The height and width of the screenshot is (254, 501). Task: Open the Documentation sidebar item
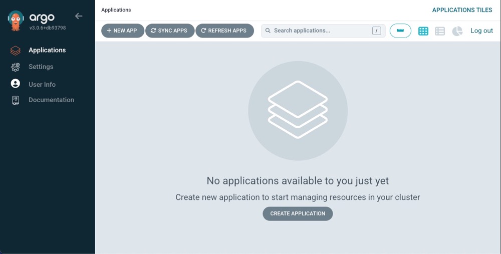(51, 100)
